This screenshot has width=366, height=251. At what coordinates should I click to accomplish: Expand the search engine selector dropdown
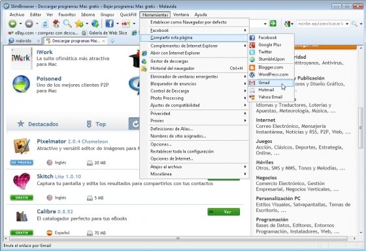point(292,23)
